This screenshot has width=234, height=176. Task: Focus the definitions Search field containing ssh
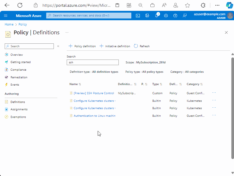click(x=93, y=62)
